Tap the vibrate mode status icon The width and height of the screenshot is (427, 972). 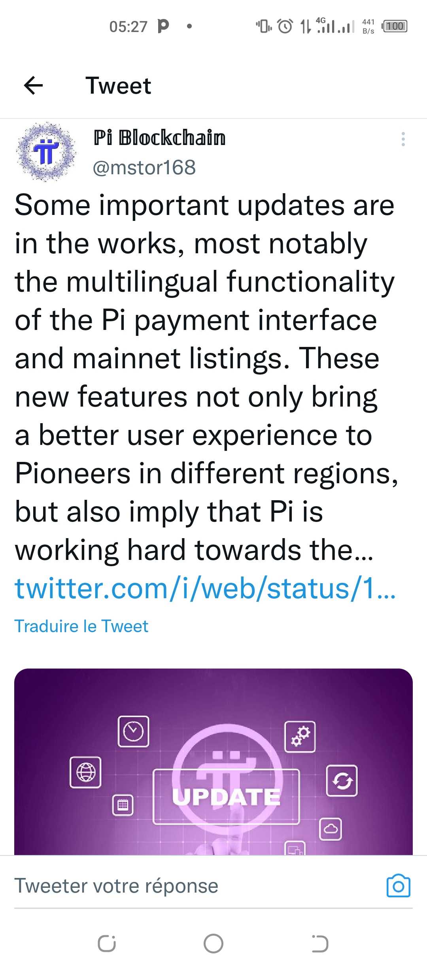264,26
